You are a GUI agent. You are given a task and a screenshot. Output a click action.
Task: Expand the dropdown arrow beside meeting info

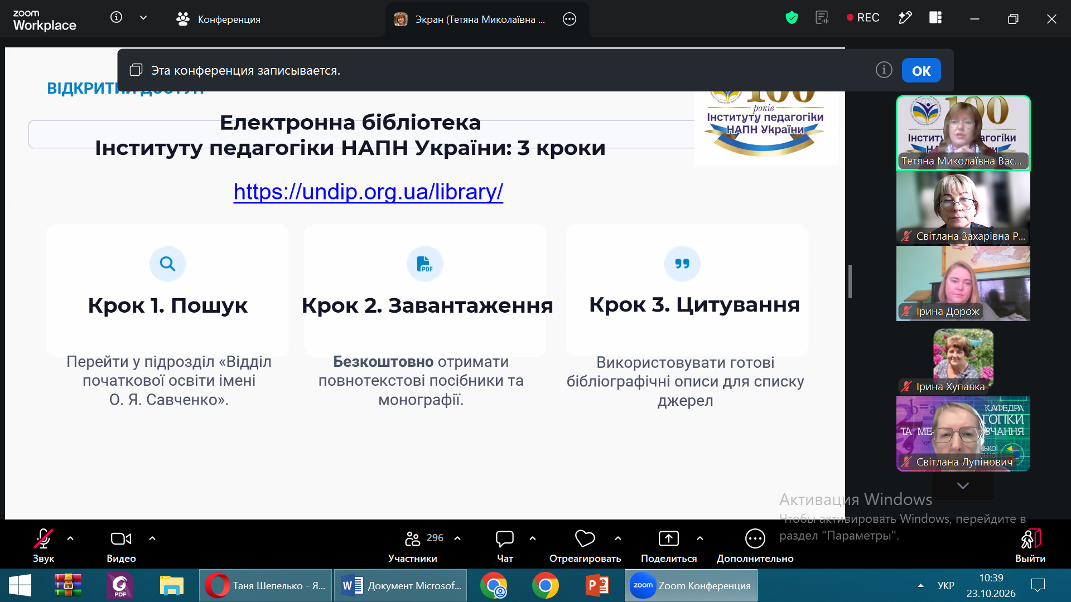(143, 18)
